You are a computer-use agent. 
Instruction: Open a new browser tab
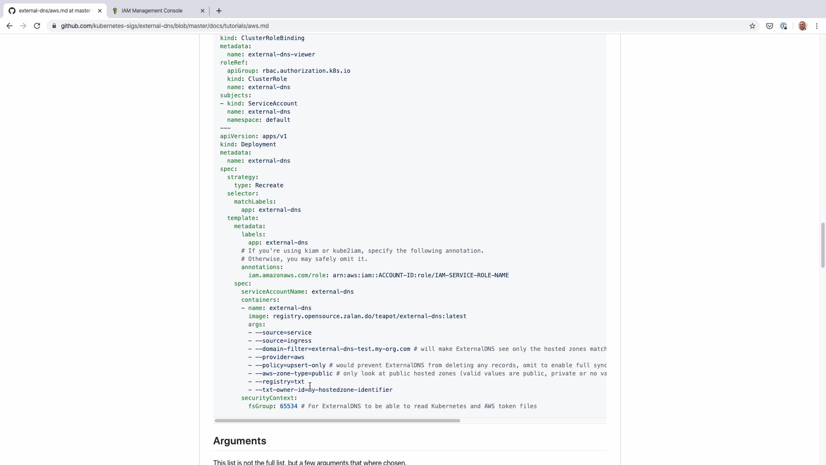pyautogui.click(x=219, y=11)
